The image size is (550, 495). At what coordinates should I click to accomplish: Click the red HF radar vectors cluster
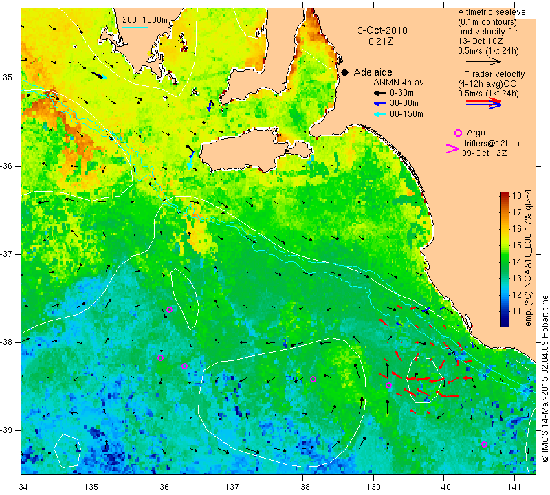(426, 362)
